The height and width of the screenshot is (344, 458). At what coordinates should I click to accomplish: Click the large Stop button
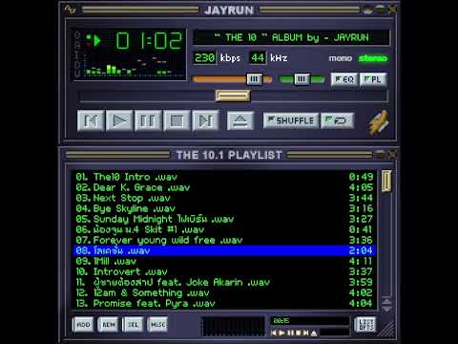tap(177, 120)
